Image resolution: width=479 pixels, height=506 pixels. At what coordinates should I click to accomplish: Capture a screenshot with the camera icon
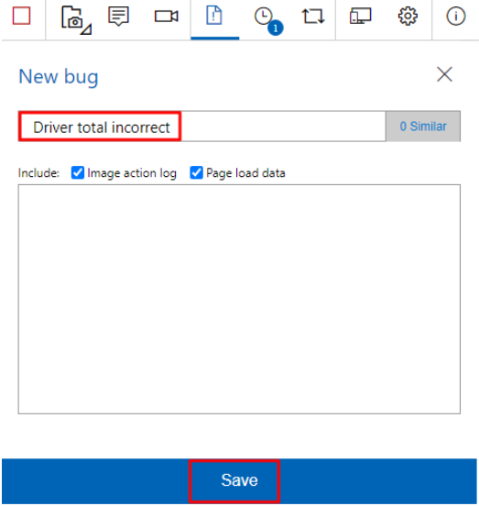(76, 20)
